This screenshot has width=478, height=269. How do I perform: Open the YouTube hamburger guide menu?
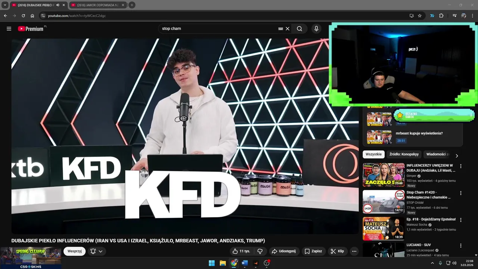pos(9,29)
